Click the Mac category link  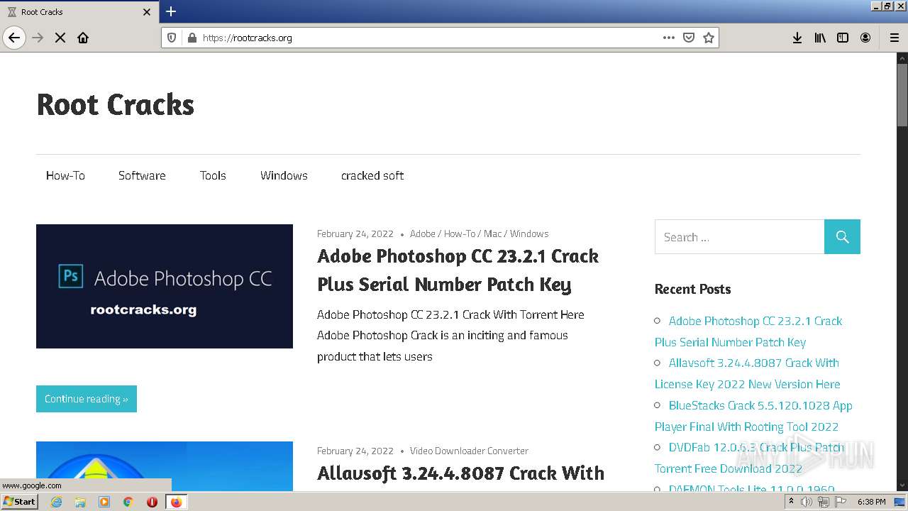tap(493, 233)
